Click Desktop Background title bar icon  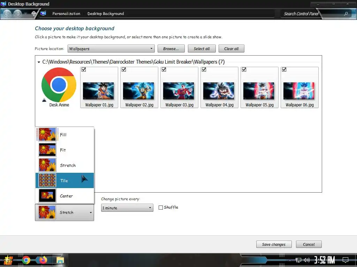(x=3, y=4)
